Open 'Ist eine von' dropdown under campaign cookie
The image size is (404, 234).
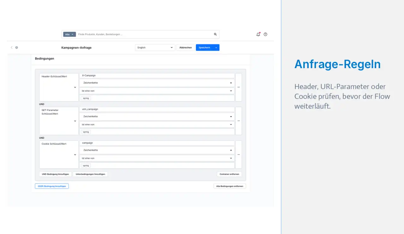[157, 158]
